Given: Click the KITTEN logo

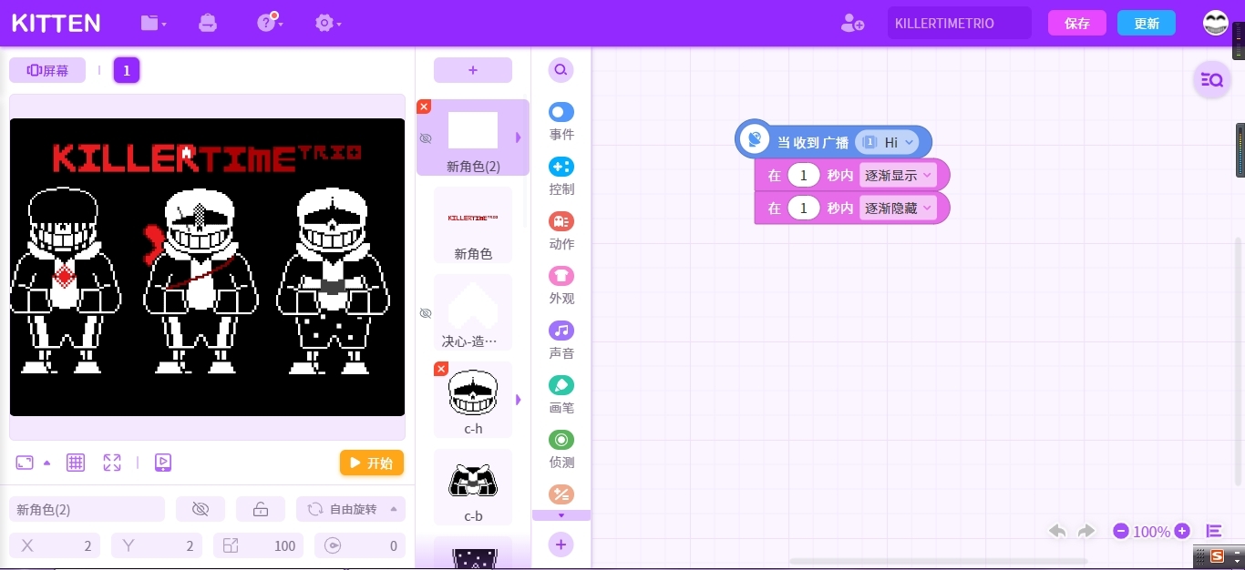Looking at the screenshot, I should pos(56,23).
